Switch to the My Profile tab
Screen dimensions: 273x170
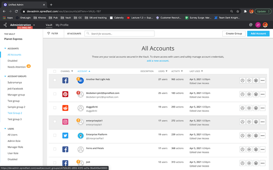62,25
